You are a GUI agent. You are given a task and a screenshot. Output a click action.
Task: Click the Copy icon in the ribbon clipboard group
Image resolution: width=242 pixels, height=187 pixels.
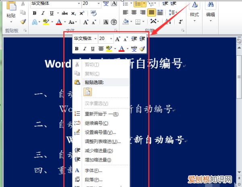click(23, 12)
